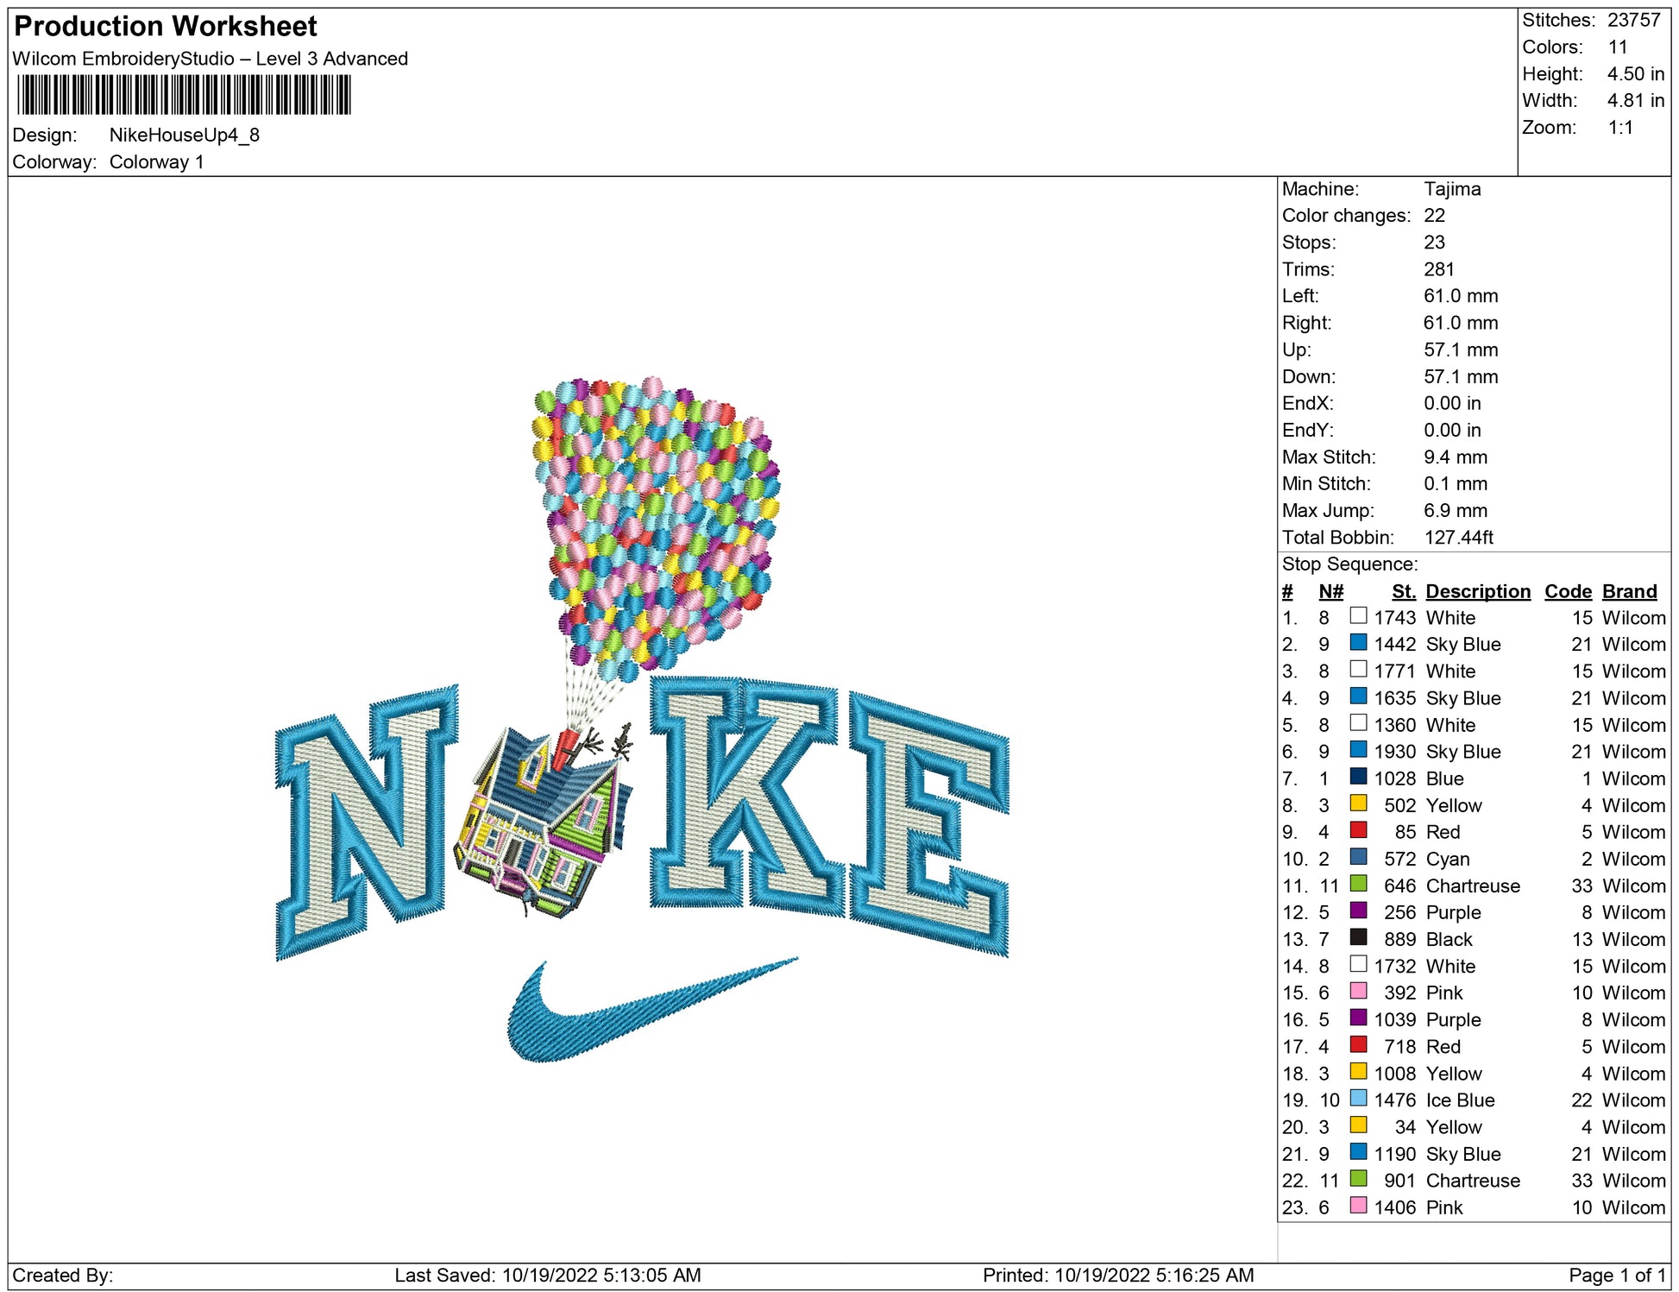Image resolution: width=1679 pixels, height=1292 pixels.
Task: Click the Production Worksheet title
Action: pyautogui.click(x=166, y=27)
